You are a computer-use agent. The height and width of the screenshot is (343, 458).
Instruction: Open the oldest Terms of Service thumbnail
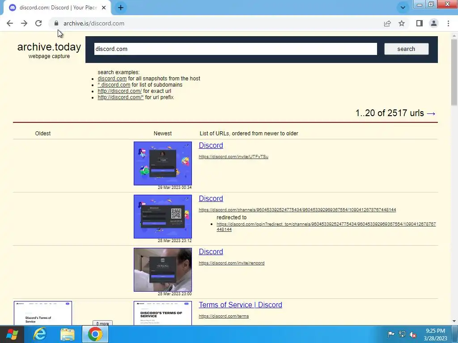[43, 313]
